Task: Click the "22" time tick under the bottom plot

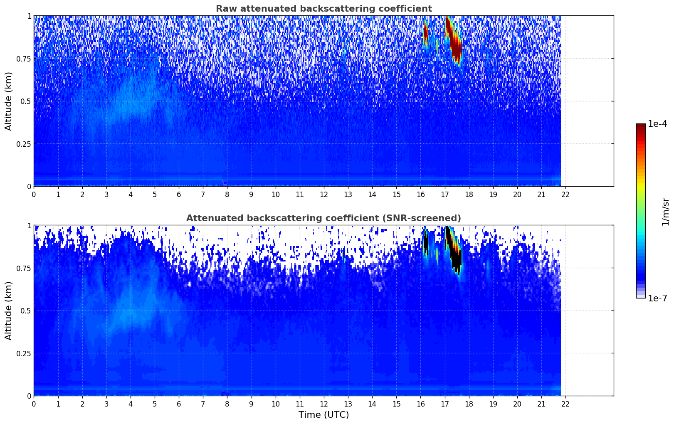Action: pos(565,404)
